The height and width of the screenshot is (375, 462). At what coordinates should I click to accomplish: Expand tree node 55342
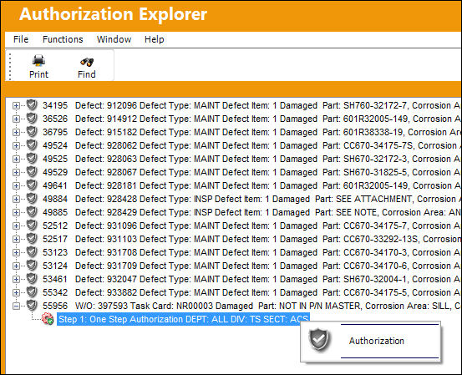click(x=16, y=293)
